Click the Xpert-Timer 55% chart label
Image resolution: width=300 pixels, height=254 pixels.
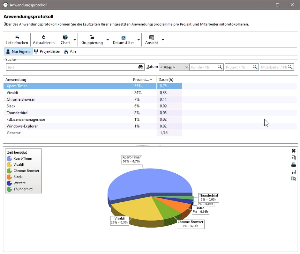click(131, 159)
